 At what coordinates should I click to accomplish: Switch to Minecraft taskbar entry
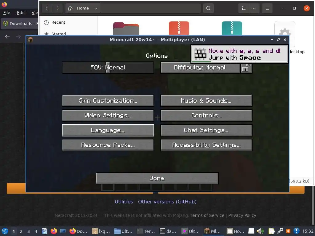(x=213, y=231)
